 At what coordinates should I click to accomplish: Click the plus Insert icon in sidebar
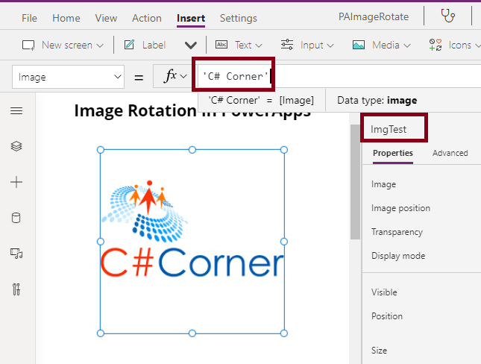[x=16, y=182]
